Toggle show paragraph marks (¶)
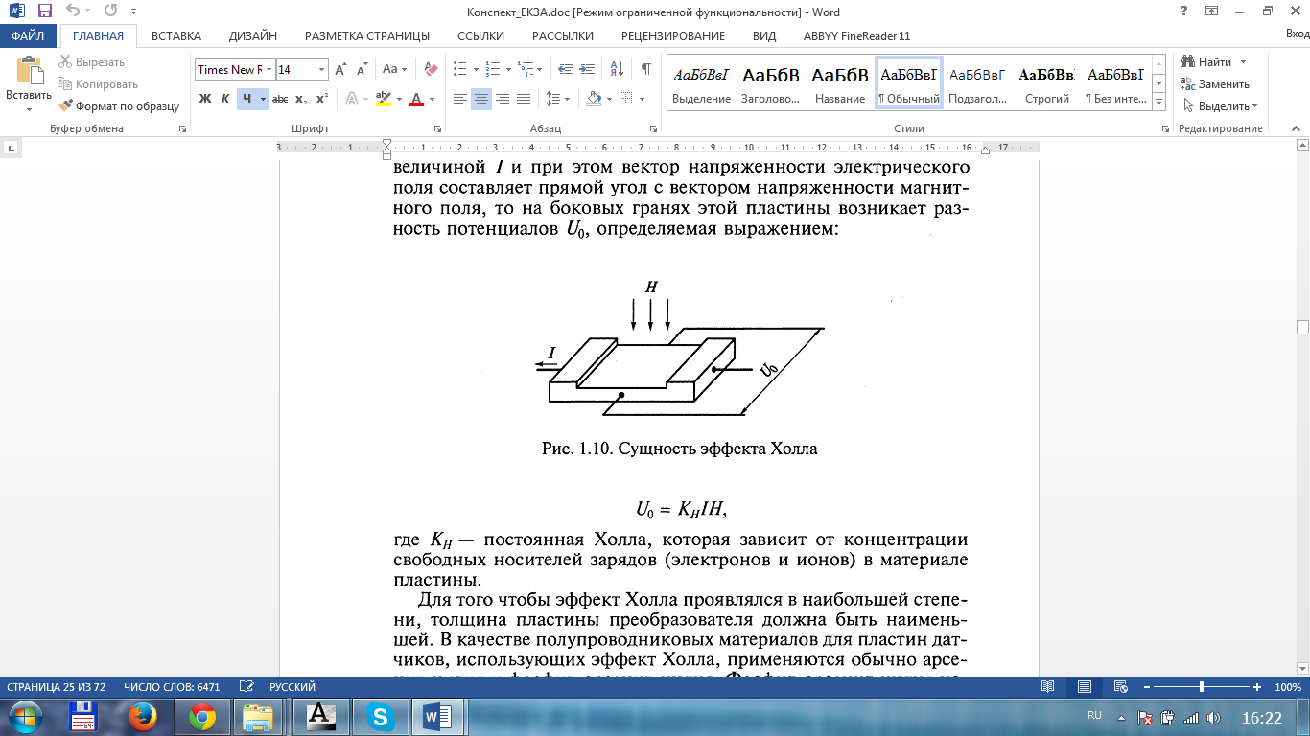1310x736 pixels. pyautogui.click(x=645, y=69)
